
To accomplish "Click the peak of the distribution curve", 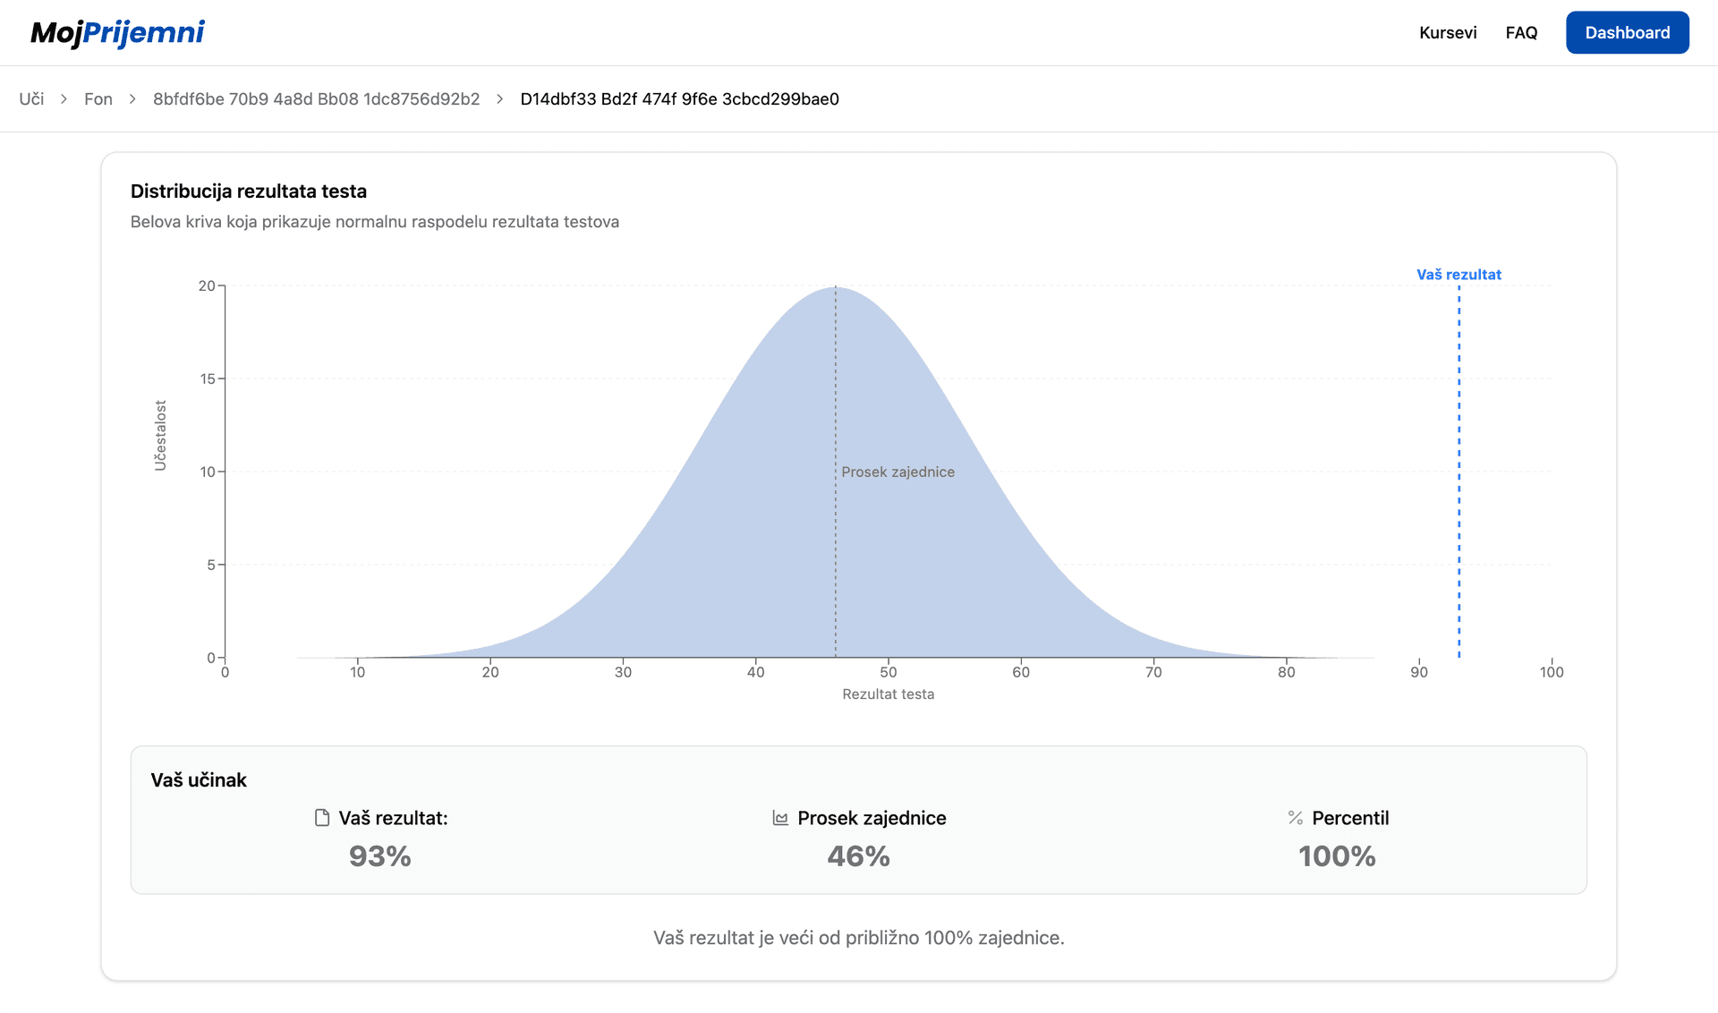I will pyautogui.click(x=836, y=288).
